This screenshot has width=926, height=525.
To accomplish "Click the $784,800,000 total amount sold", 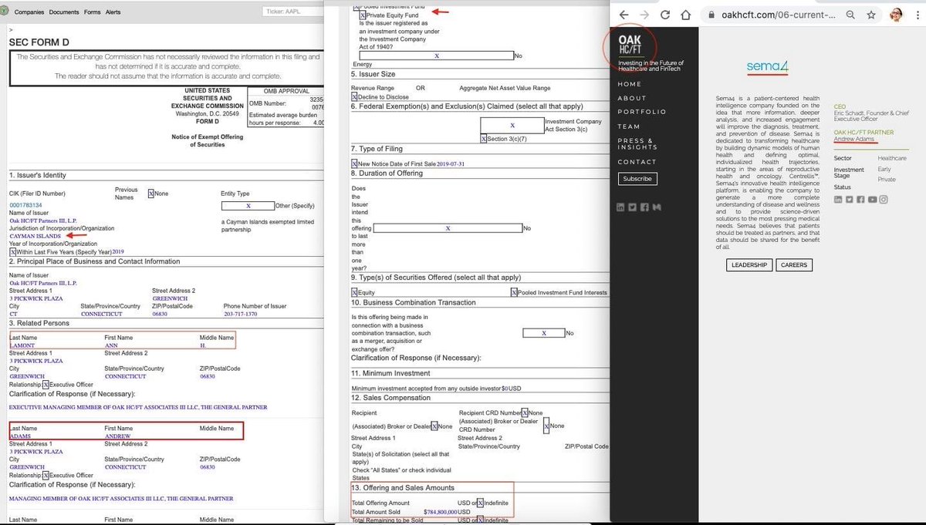I will [x=440, y=512].
